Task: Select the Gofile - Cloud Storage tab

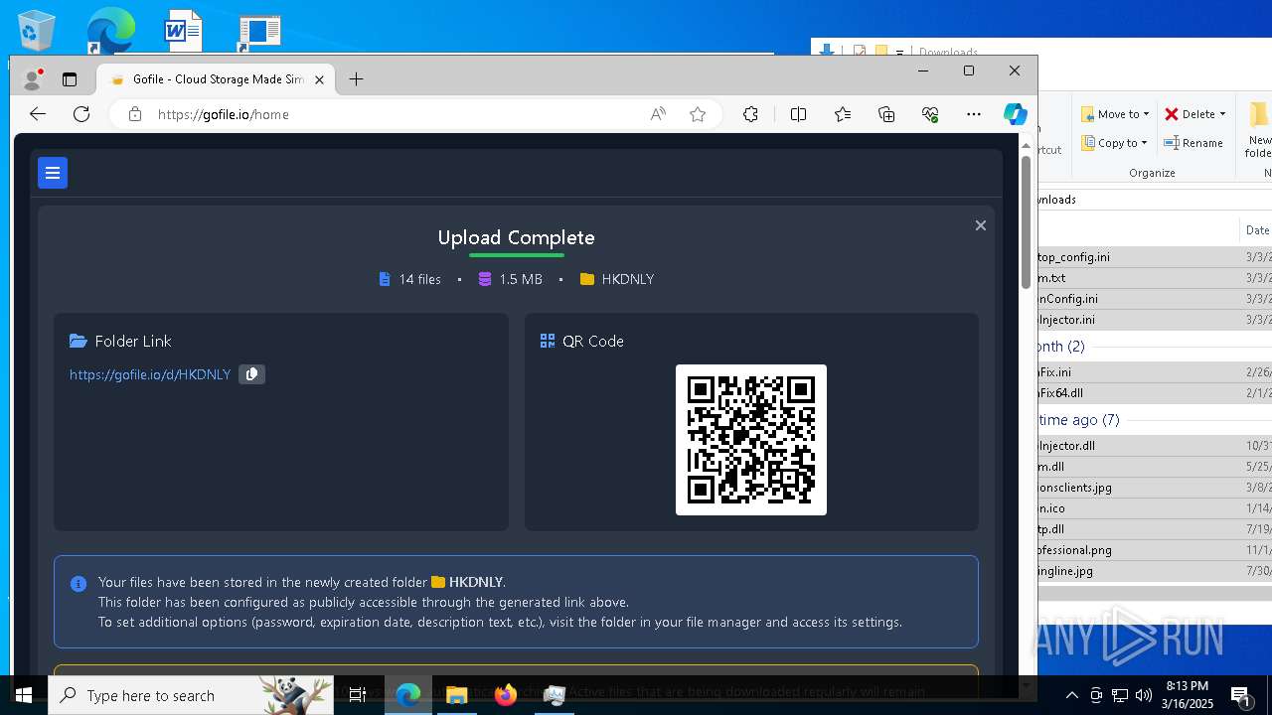Action: click(214, 79)
